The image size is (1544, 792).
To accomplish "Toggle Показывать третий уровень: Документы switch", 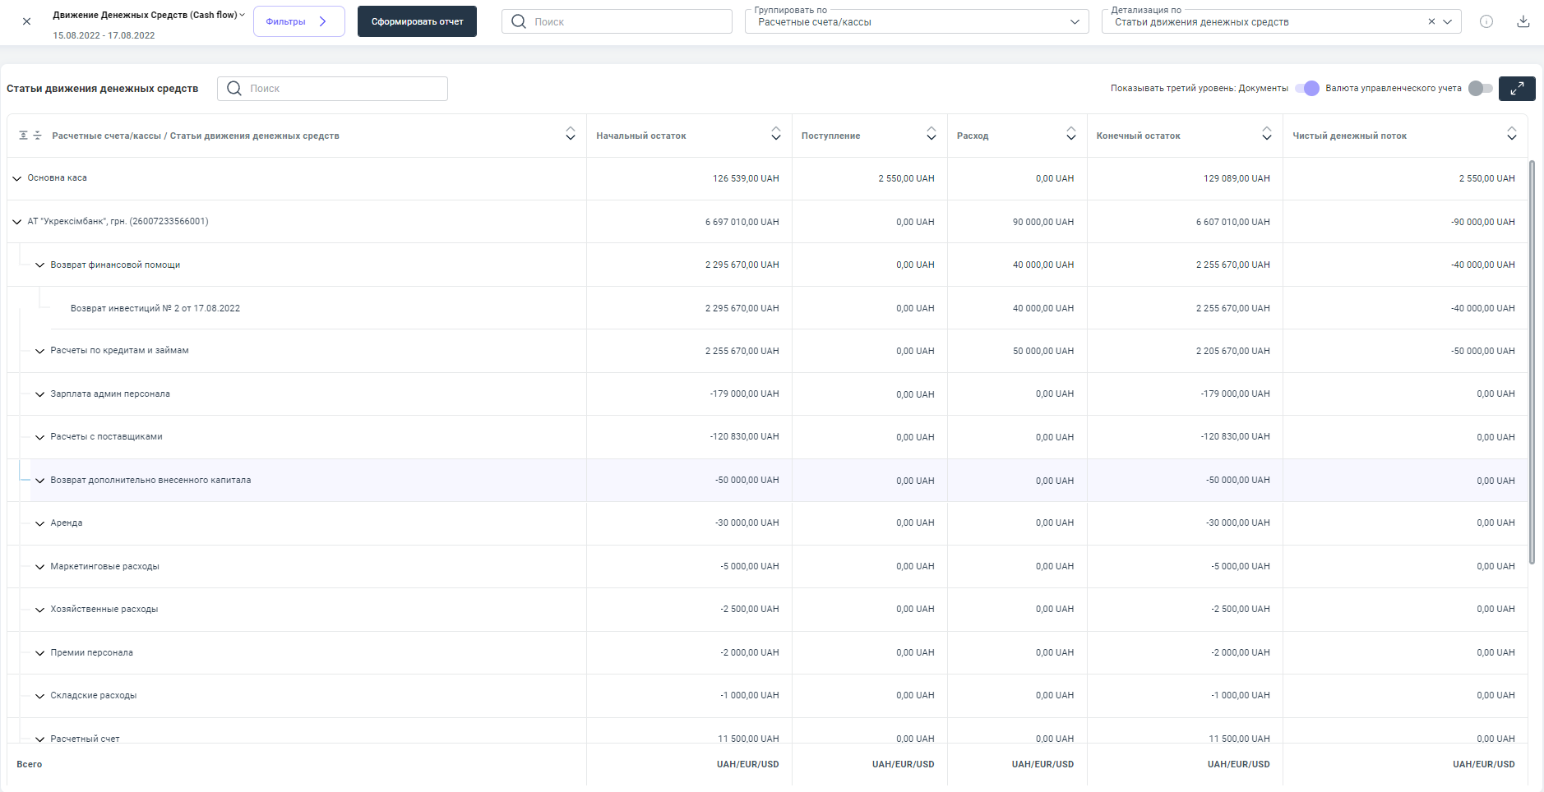I will [x=1306, y=88].
